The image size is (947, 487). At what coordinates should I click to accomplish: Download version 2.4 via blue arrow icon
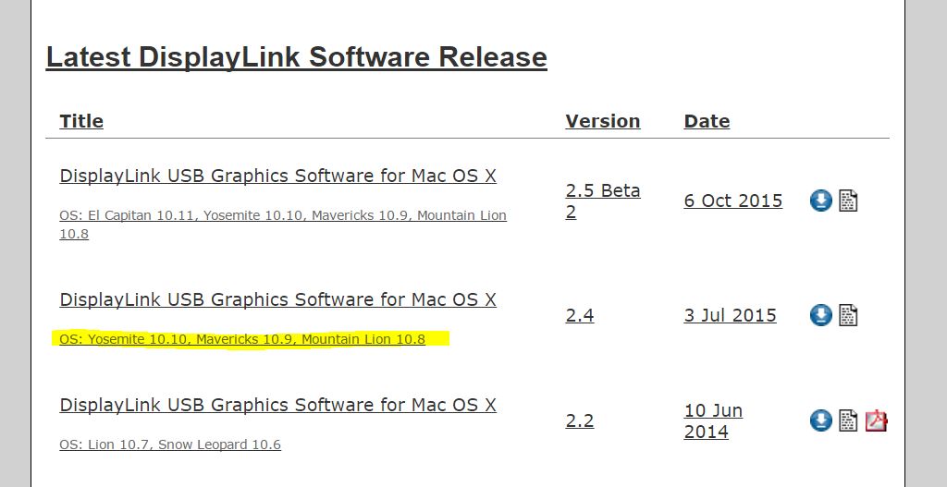point(821,315)
